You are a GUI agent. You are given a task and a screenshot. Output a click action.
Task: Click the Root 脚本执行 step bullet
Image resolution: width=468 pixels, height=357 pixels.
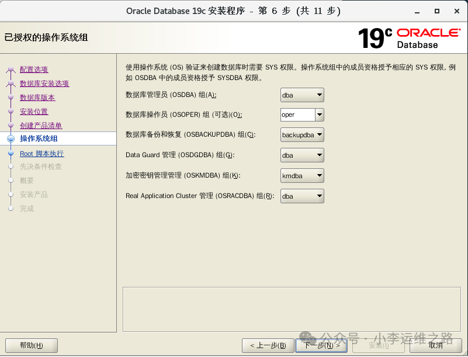(x=11, y=153)
